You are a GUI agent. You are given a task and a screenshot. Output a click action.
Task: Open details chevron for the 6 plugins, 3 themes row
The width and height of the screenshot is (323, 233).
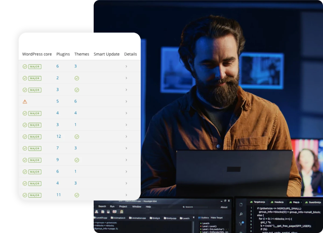[x=126, y=66]
